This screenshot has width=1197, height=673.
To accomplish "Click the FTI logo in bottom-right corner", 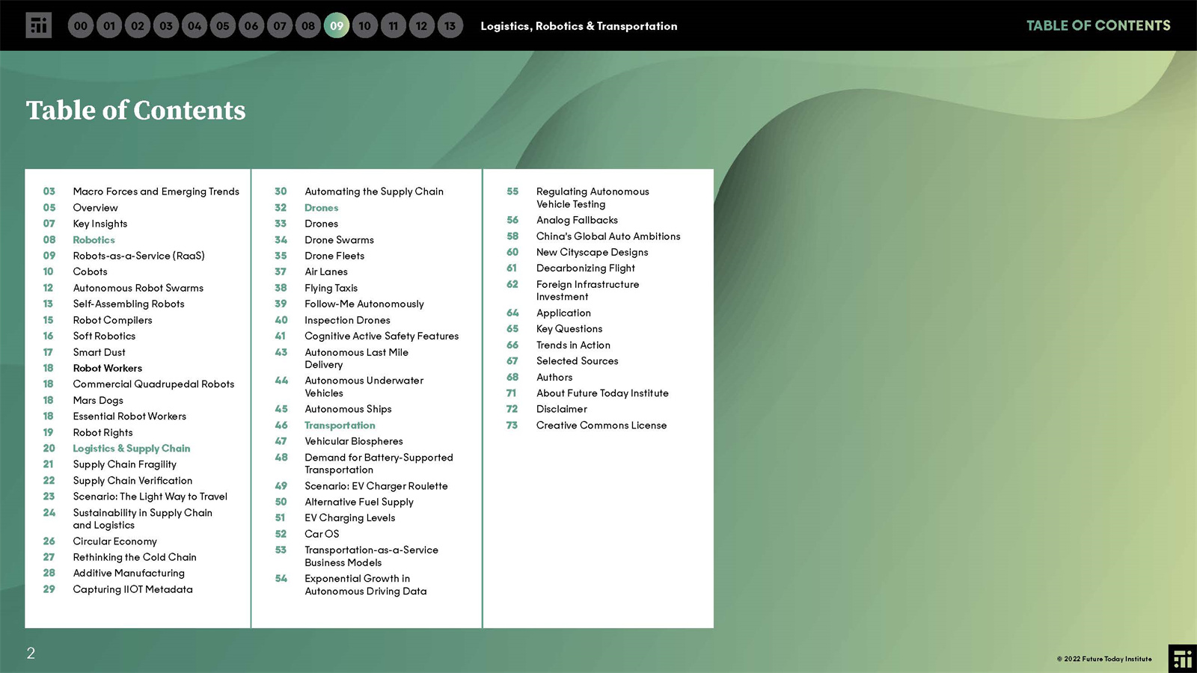I will pyautogui.click(x=1182, y=659).
